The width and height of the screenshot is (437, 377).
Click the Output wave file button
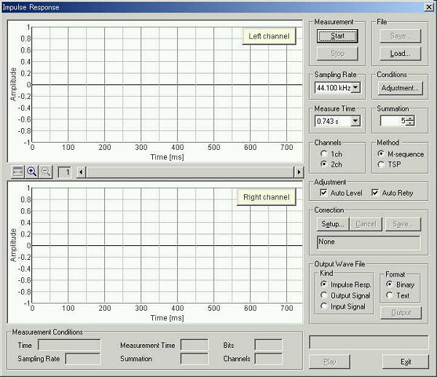coord(401,313)
